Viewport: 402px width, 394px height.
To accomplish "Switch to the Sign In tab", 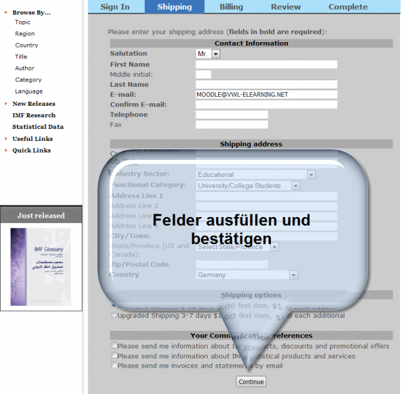I will 115,7.
